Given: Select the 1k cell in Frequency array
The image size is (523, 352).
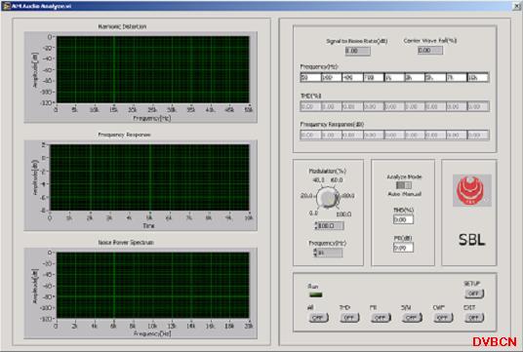Looking at the screenshot, I should click(394, 77).
